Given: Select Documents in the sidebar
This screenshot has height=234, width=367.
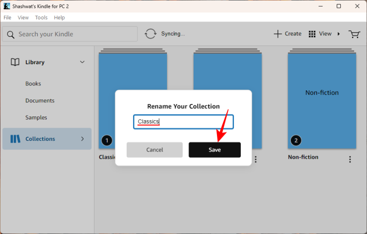Looking at the screenshot, I should coord(40,100).
